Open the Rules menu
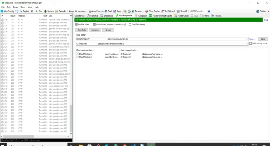Screen dimensions: 271x146 click(x=15, y=7)
